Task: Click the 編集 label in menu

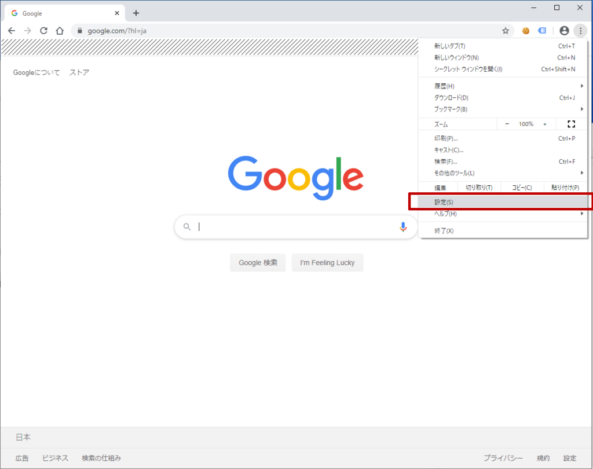Action: coord(440,188)
